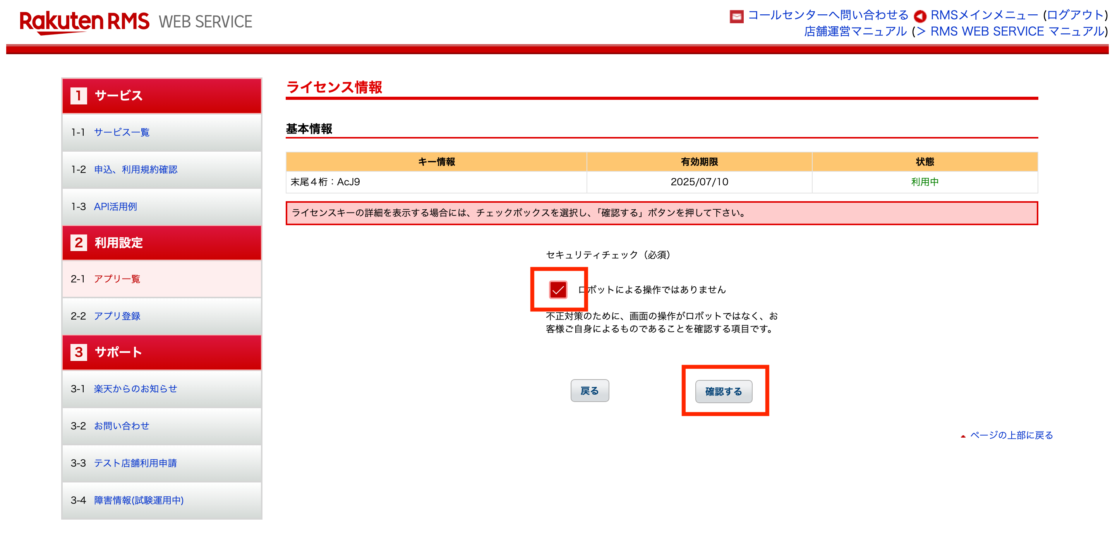Image resolution: width=1115 pixels, height=544 pixels.
Task: Open 申込、利用規約確認 in the sidebar
Action: 136,169
